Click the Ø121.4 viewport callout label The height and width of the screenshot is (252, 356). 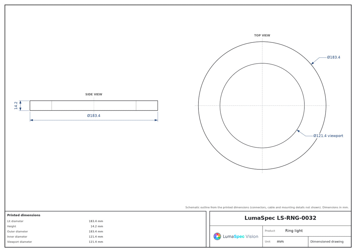[x=328, y=136]
